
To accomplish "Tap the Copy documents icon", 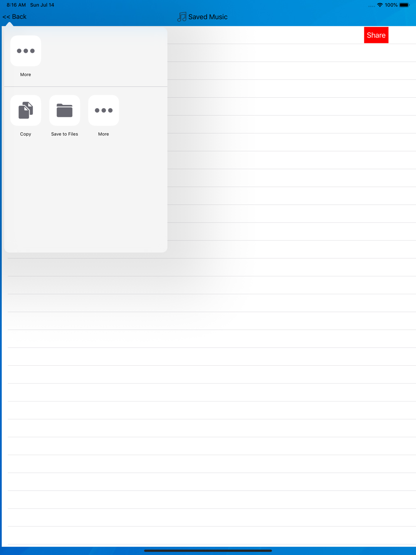I will click(x=25, y=110).
